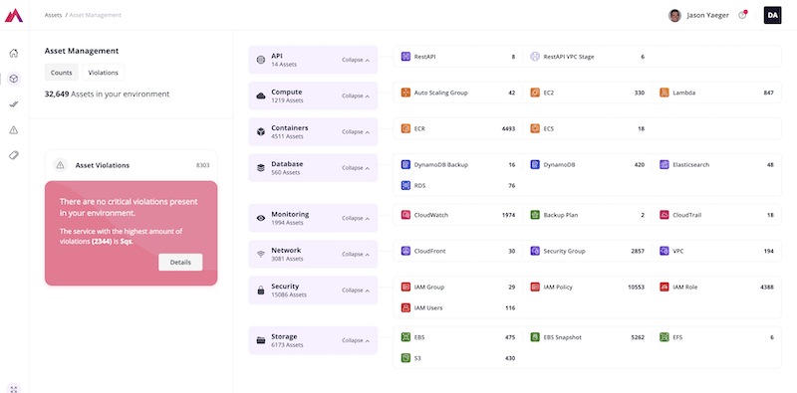Click the ECR count 4493
Image resolution: width=797 pixels, height=393 pixels.
click(x=508, y=129)
